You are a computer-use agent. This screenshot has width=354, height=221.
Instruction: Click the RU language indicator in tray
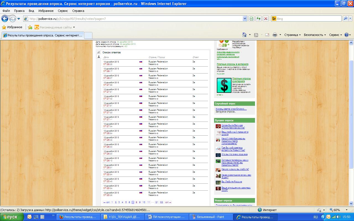click(316, 217)
